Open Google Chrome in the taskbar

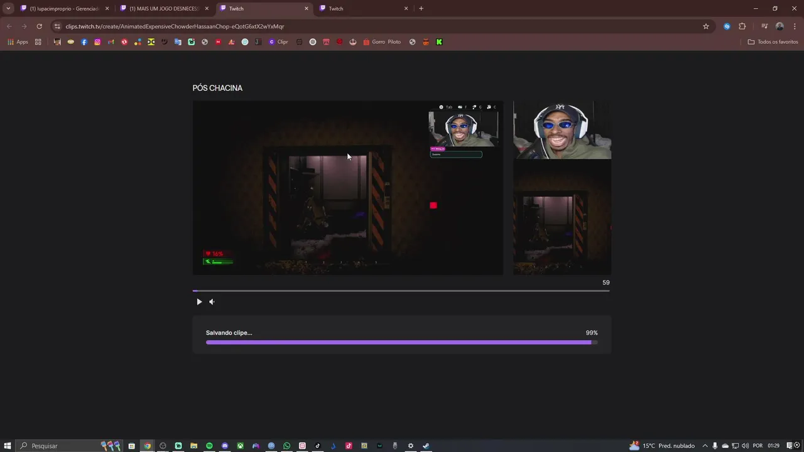click(148, 446)
